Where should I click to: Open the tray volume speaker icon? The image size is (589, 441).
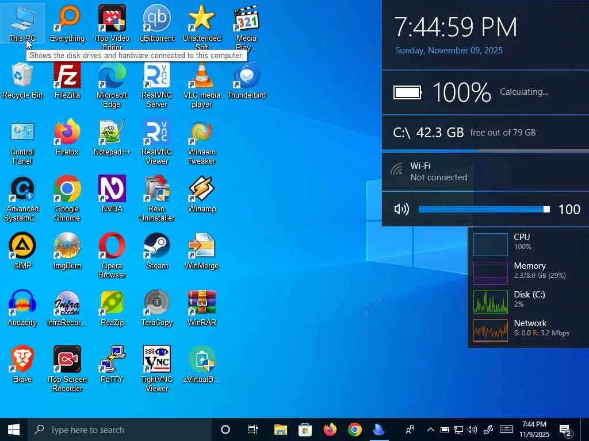pyautogui.click(x=472, y=430)
